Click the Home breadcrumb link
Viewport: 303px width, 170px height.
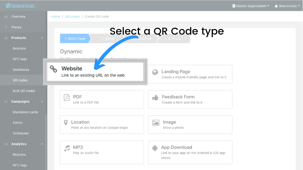pyautogui.click(x=56, y=17)
